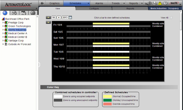Click the yellow schedule bar for Wed 10/9
Image resolution: width=183 pixels, height=110 pixels.
coord(111,58)
